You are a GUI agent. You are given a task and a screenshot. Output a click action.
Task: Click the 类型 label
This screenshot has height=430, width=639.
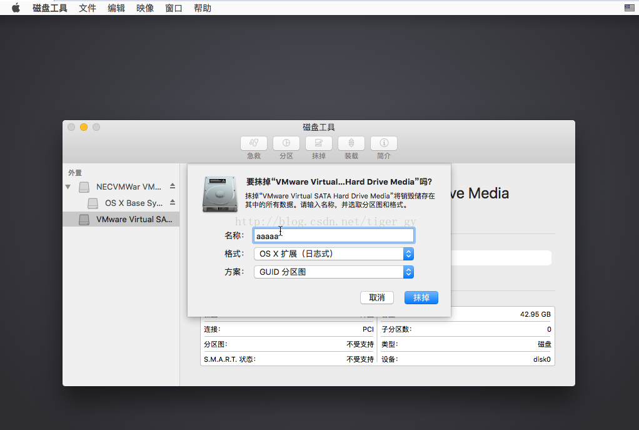pos(390,344)
